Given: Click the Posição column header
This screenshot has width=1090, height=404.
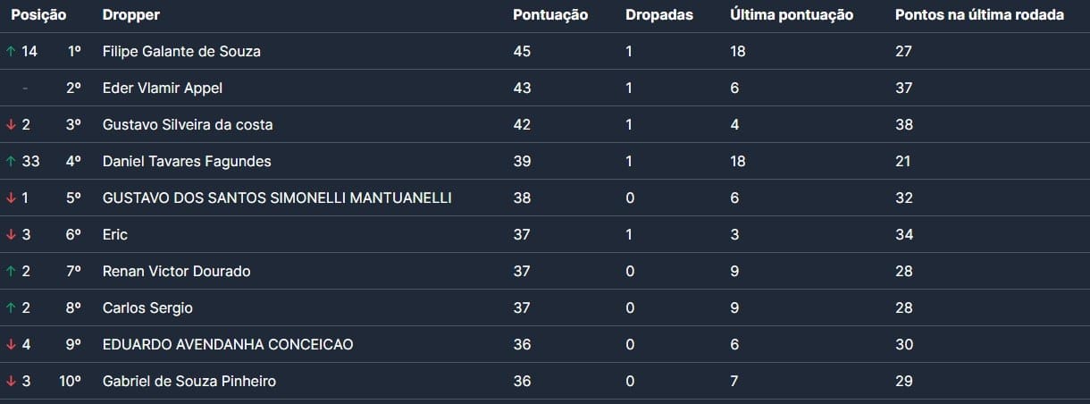Looking at the screenshot, I should pos(38,15).
